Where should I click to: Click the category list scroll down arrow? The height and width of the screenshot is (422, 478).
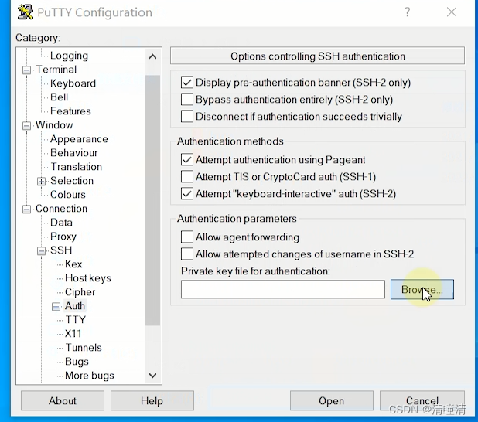[152, 376]
